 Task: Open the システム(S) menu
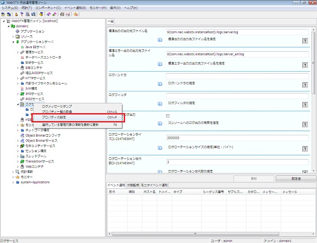pyautogui.click(x=10, y=8)
